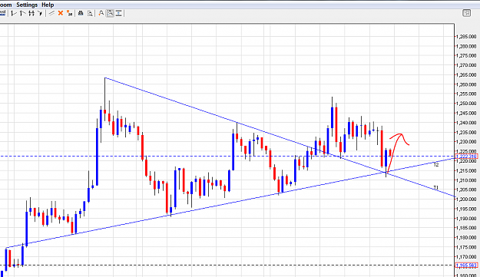Click the 1,222.310 current price label
This screenshot has height=277, width=480.
pos(466,157)
